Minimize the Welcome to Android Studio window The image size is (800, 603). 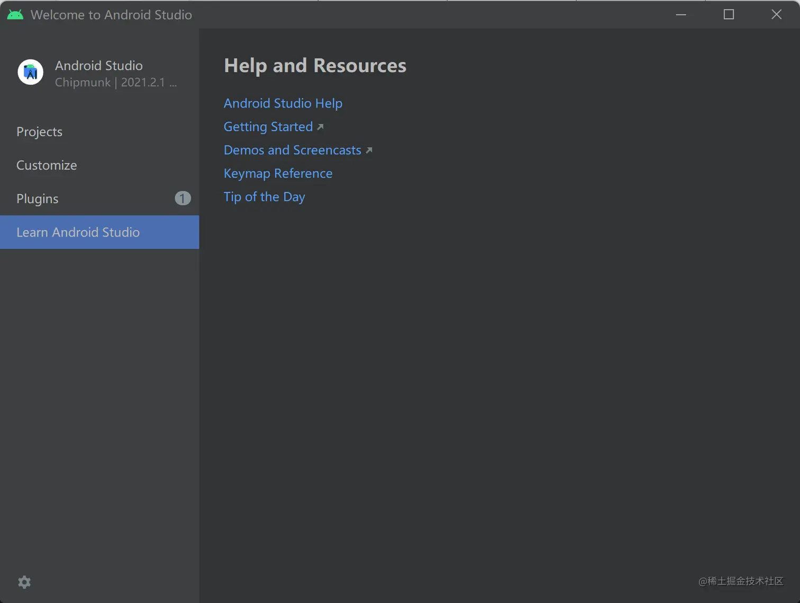click(x=681, y=14)
